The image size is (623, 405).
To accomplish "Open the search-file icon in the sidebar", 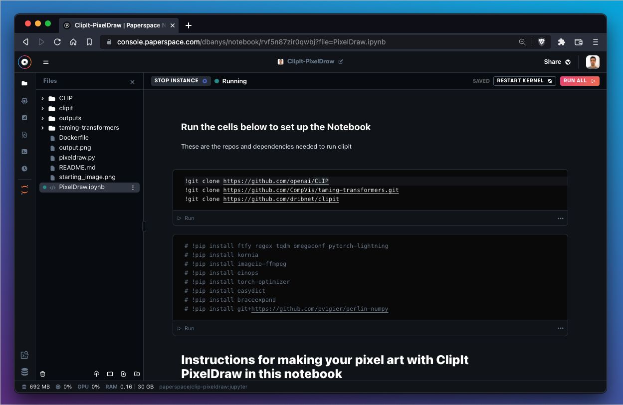I will [x=24, y=135].
